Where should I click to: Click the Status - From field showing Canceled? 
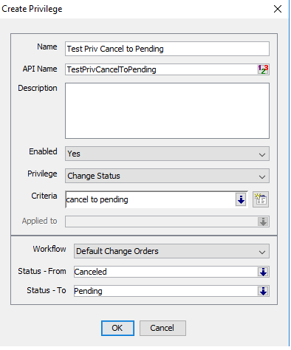coord(165,272)
